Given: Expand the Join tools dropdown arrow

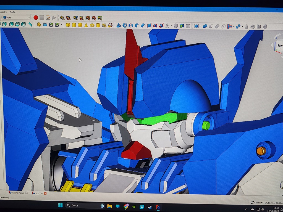Looking at the screenshot, I should (x=234, y=27).
